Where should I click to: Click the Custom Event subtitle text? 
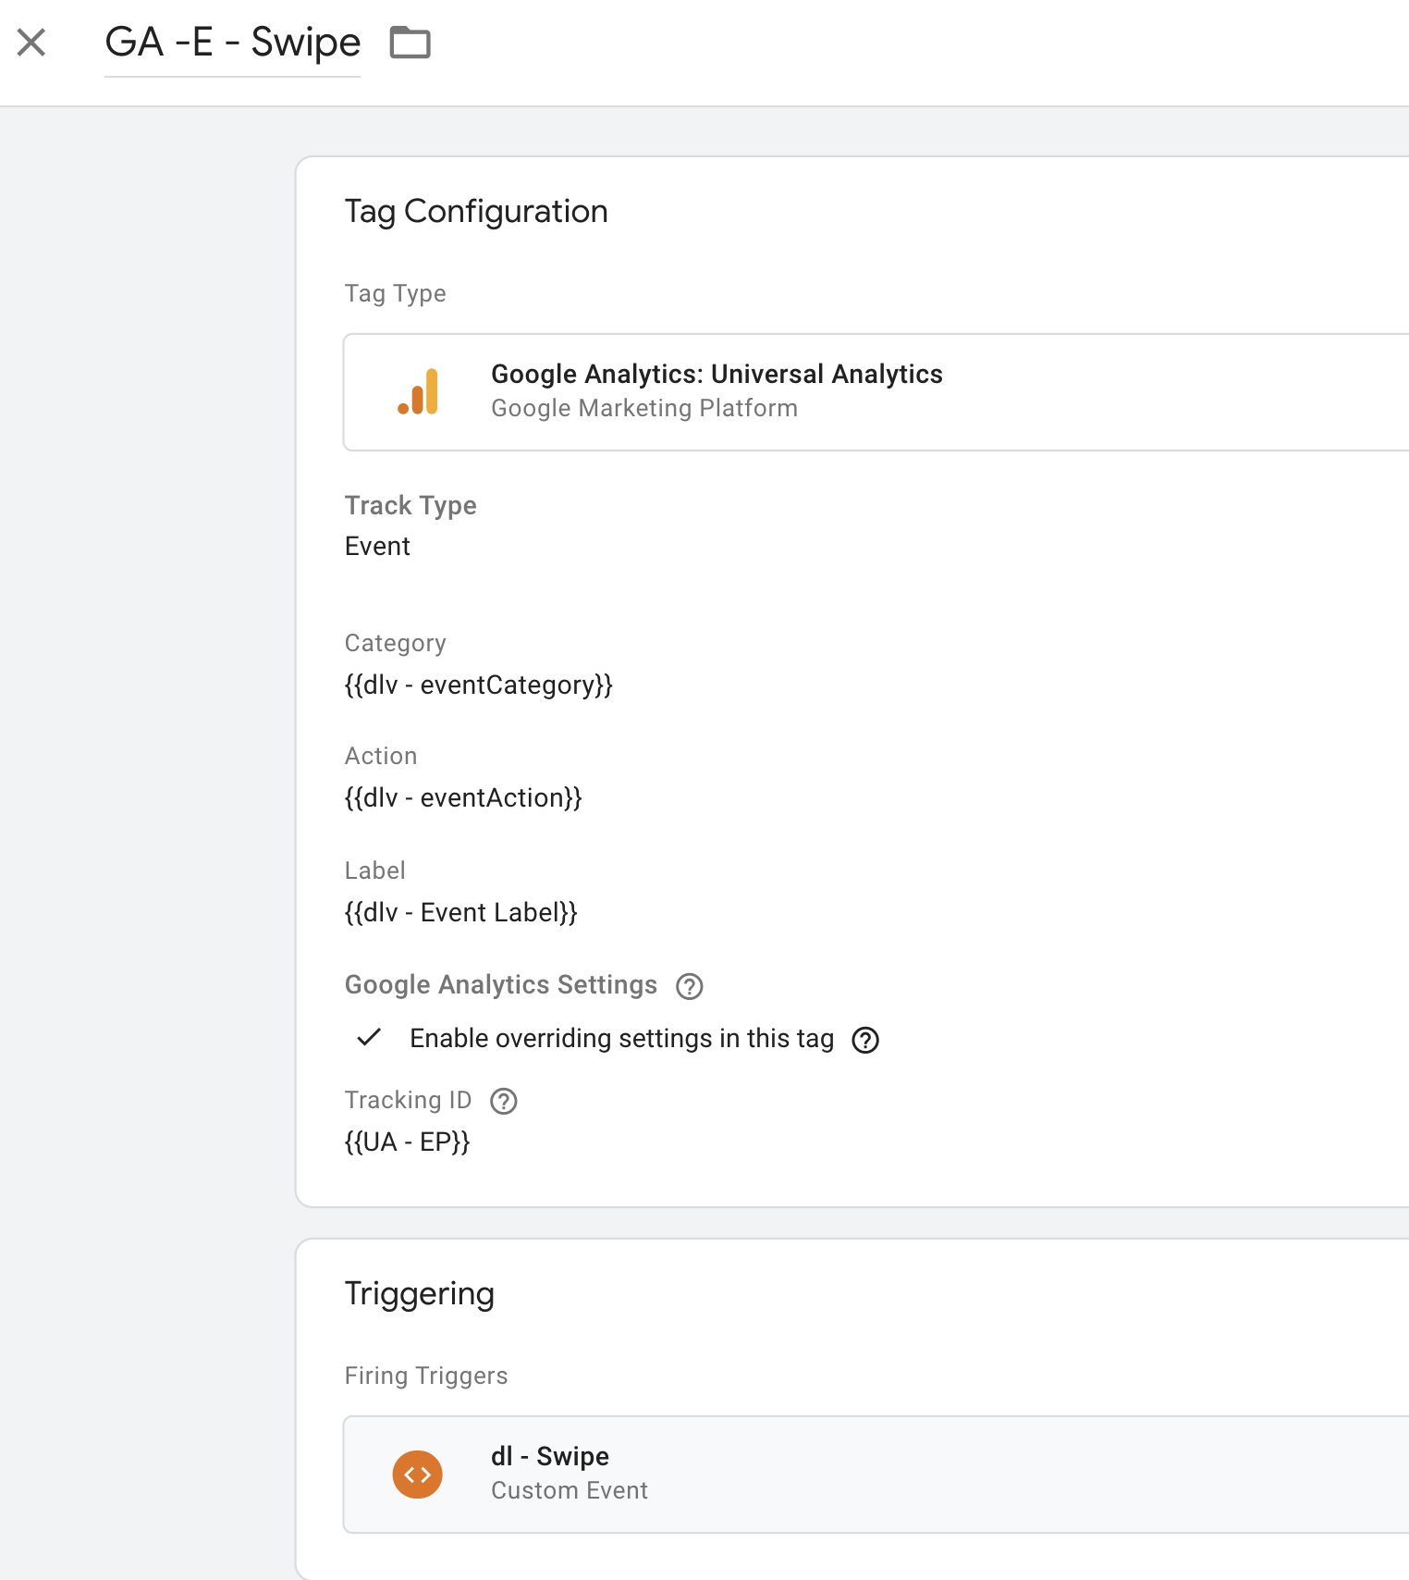570,1490
